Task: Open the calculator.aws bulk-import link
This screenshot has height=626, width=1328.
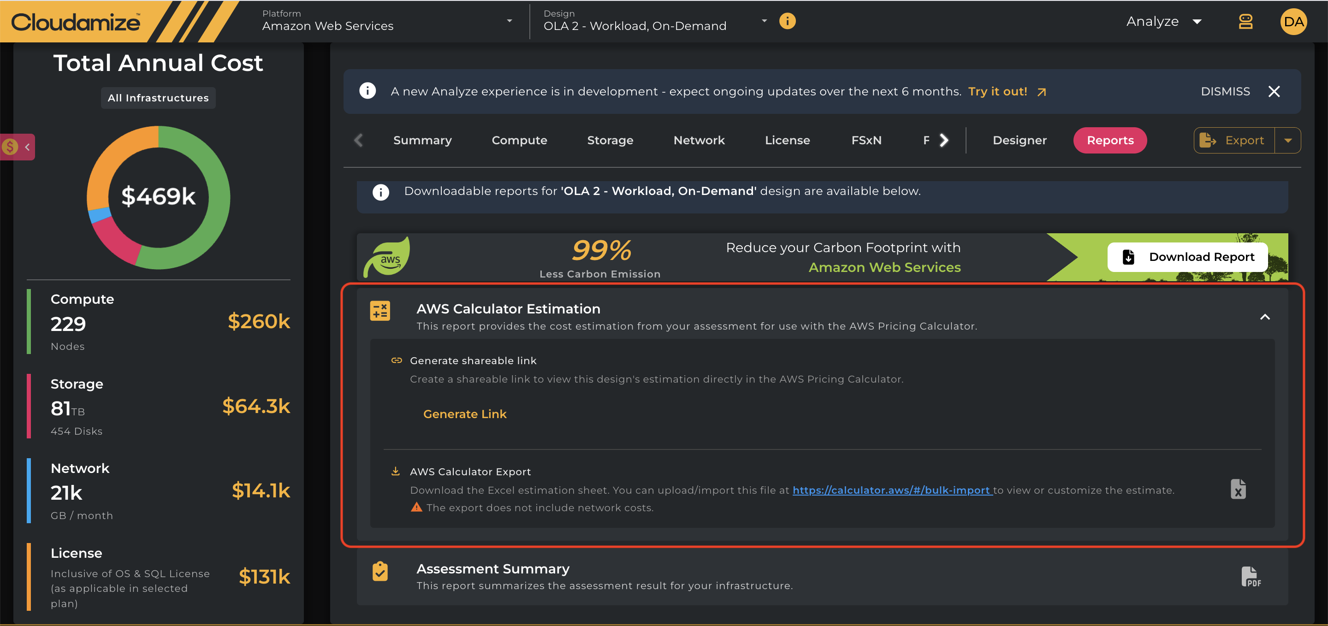Action: 892,490
